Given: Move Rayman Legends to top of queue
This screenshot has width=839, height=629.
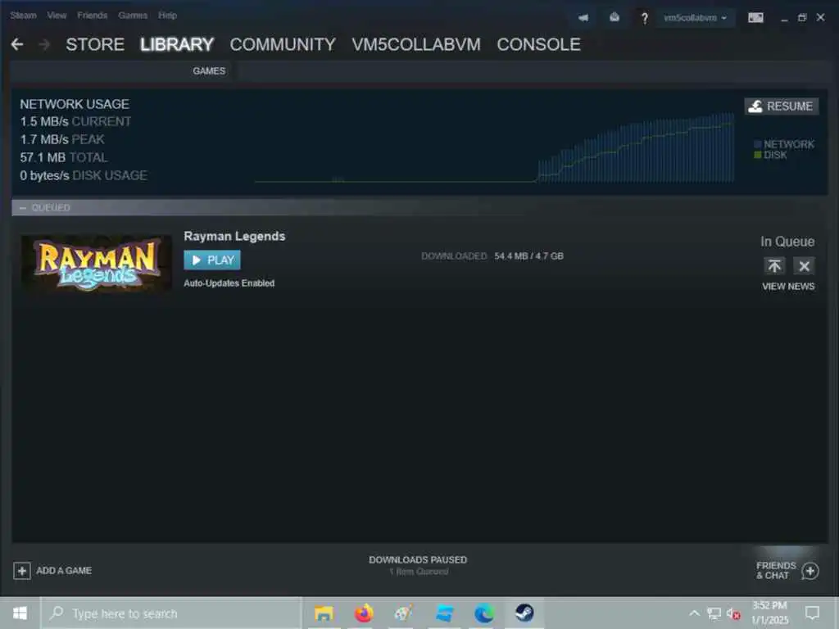Looking at the screenshot, I should [773, 266].
